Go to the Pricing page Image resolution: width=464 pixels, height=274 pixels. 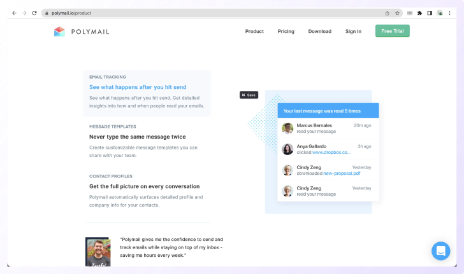point(286,31)
